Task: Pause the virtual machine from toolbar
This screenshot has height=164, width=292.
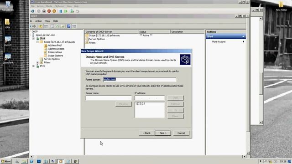Action: coord(61,11)
